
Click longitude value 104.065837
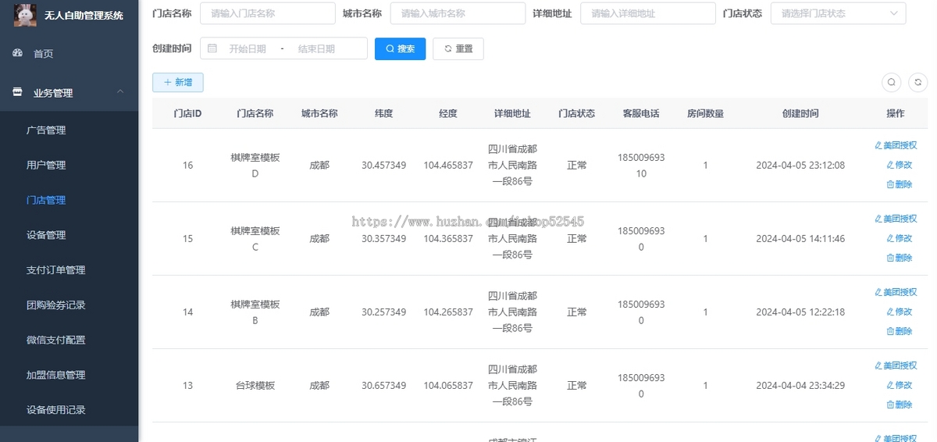[448, 386]
